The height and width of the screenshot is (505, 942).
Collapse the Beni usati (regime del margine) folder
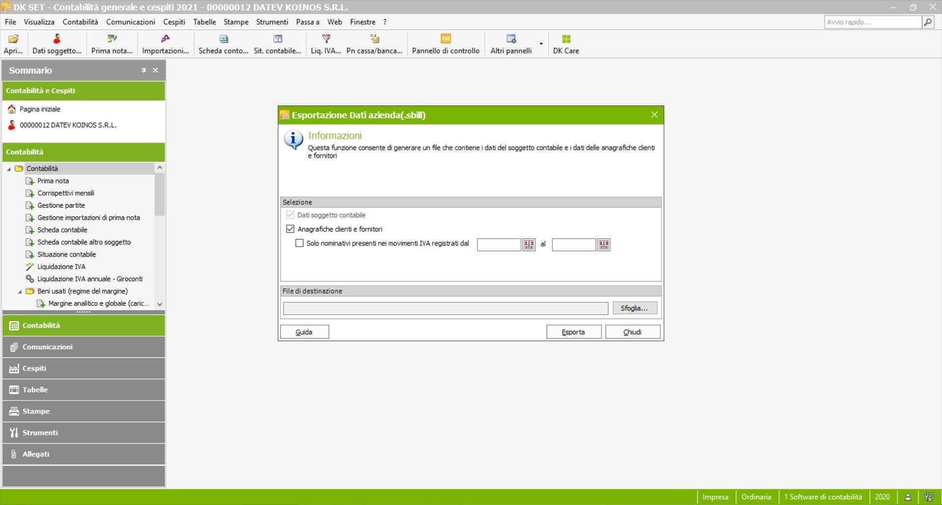[x=20, y=291]
